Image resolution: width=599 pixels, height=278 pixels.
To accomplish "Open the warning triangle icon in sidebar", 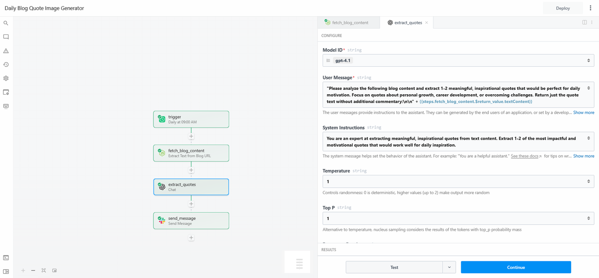I will (x=6, y=51).
